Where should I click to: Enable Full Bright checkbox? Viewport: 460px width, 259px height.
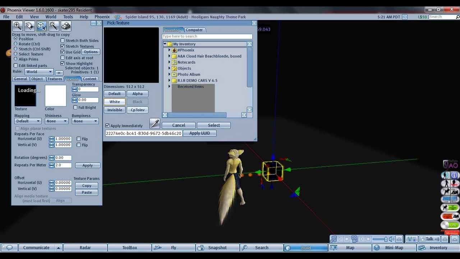coord(75,108)
